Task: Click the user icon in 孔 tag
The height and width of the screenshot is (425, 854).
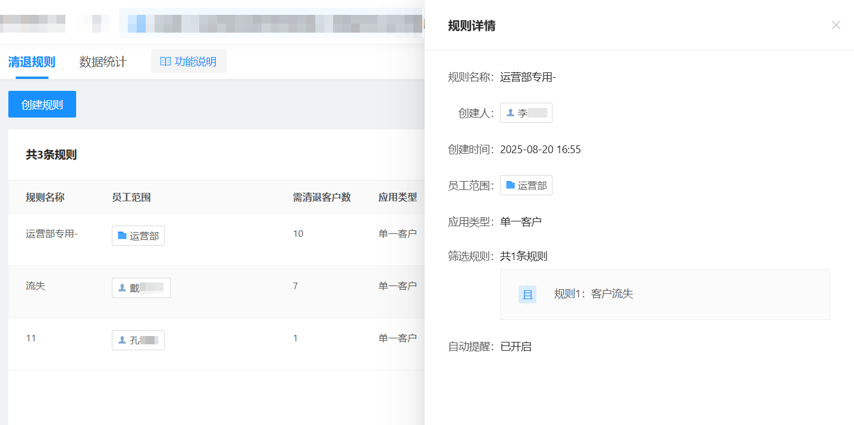Action: point(122,340)
